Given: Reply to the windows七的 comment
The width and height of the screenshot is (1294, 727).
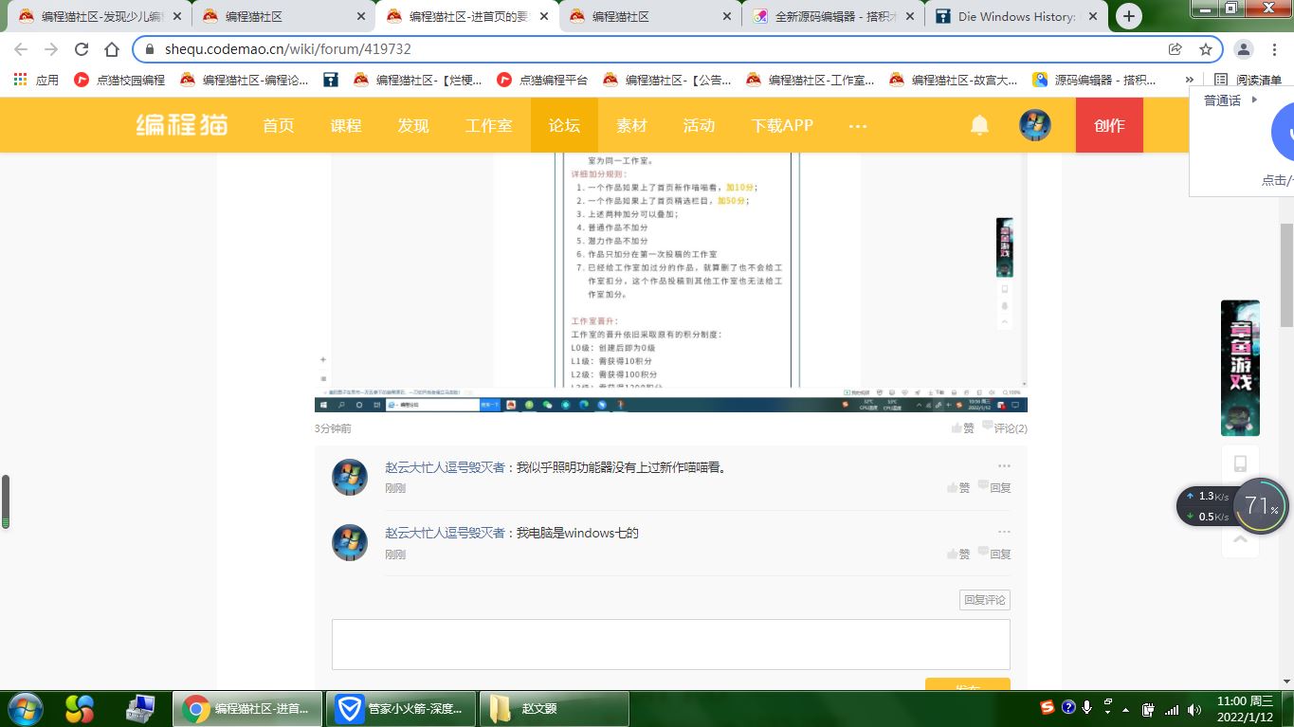Looking at the screenshot, I should point(994,554).
